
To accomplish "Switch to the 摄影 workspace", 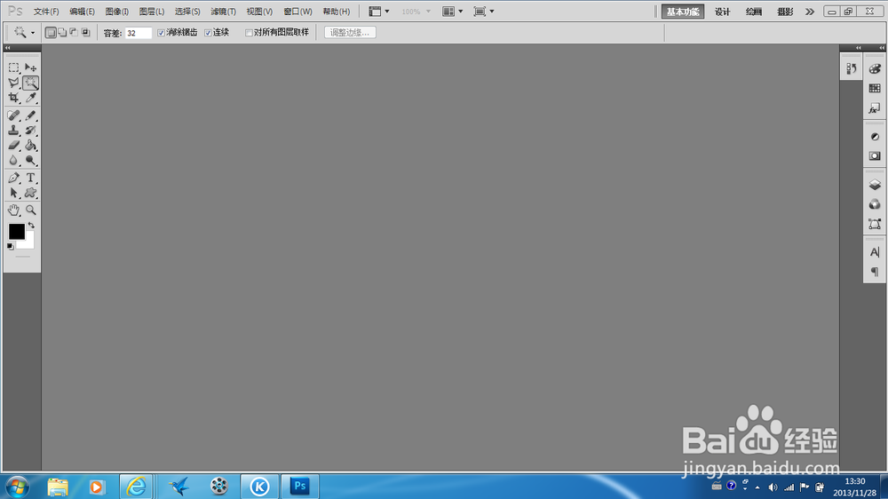I will click(785, 12).
